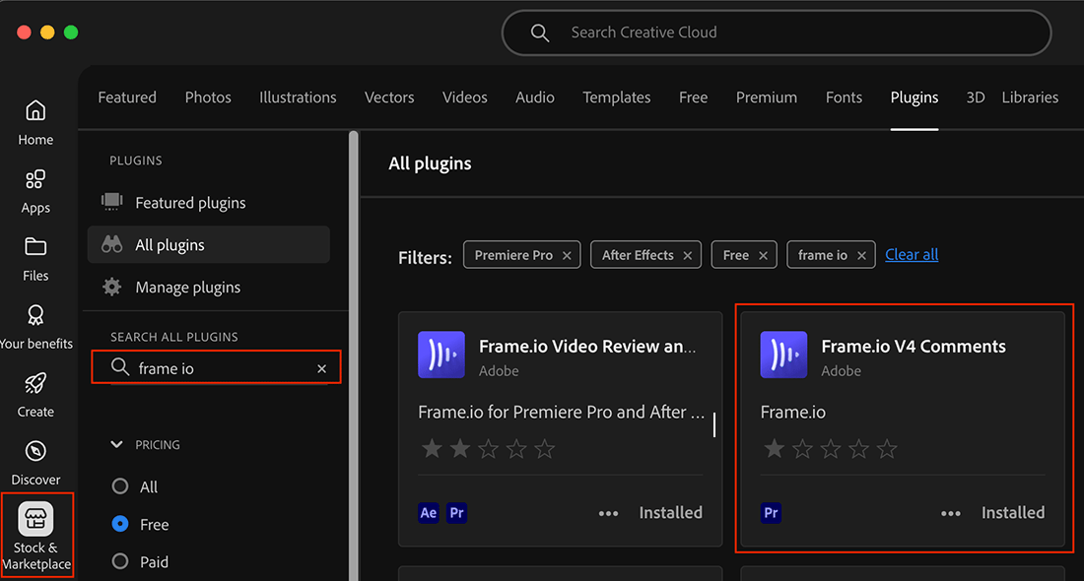The image size is (1084, 581).
Task: Select the Free pricing option
Action: tap(120, 524)
